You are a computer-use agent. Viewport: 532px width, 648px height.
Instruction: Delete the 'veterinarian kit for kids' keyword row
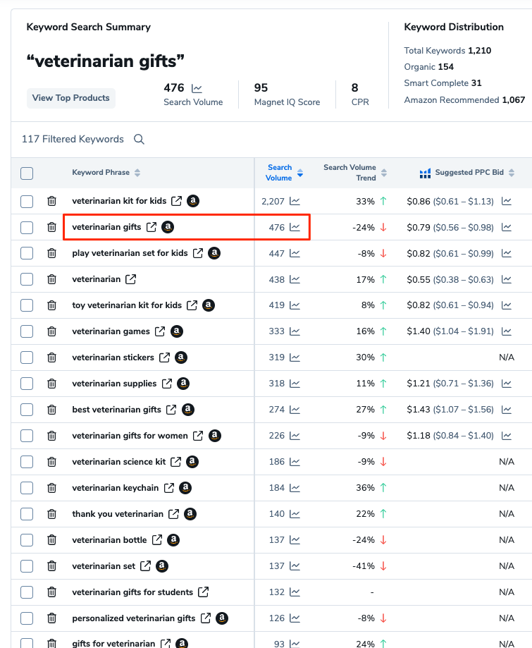pyautogui.click(x=51, y=202)
